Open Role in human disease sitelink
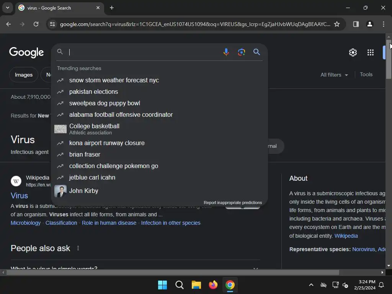Viewport: 392px width, 294px height. (109, 223)
